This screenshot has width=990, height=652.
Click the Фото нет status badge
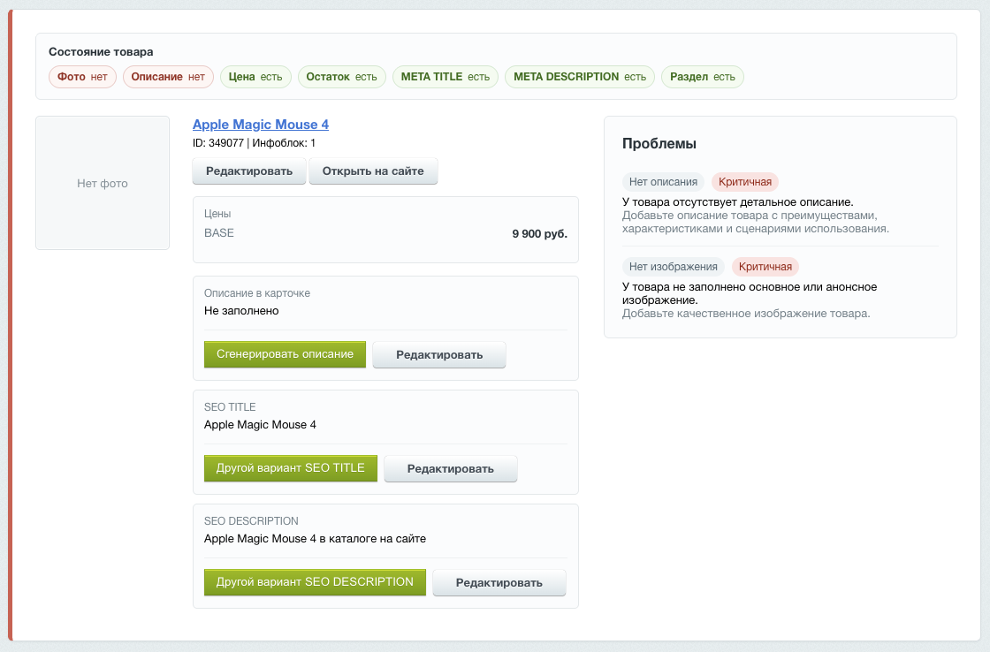coord(83,77)
